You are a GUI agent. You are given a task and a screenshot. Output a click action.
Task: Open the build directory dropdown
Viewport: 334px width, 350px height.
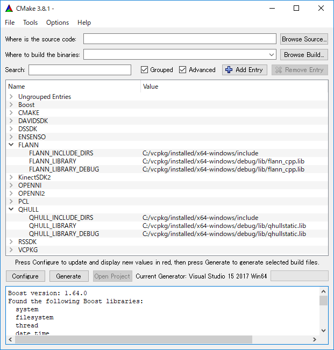tap(272, 55)
